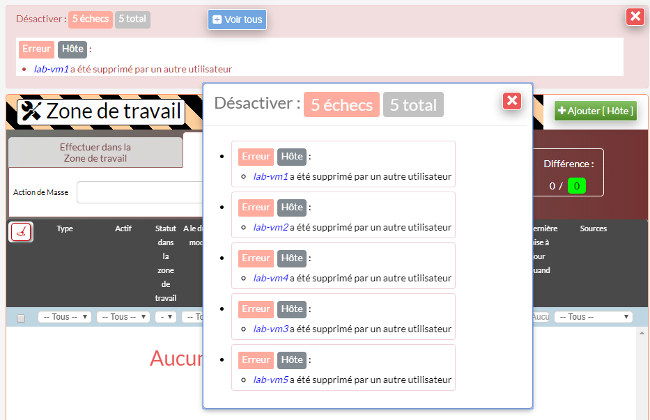Click the Erreur badge in the banner
This screenshot has width=650, height=420.
tap(36, 49)
